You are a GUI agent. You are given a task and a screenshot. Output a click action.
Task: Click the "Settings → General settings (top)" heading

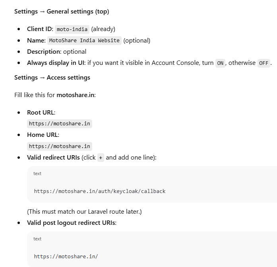(62, 12)
